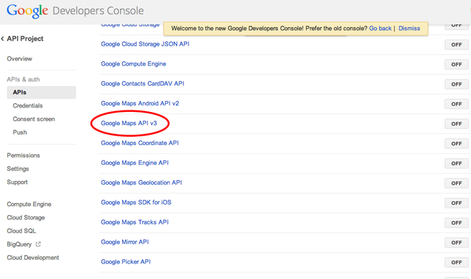Click the BigQuery external link icon
This screenshot has height=279, width=471.
[38, 244]
